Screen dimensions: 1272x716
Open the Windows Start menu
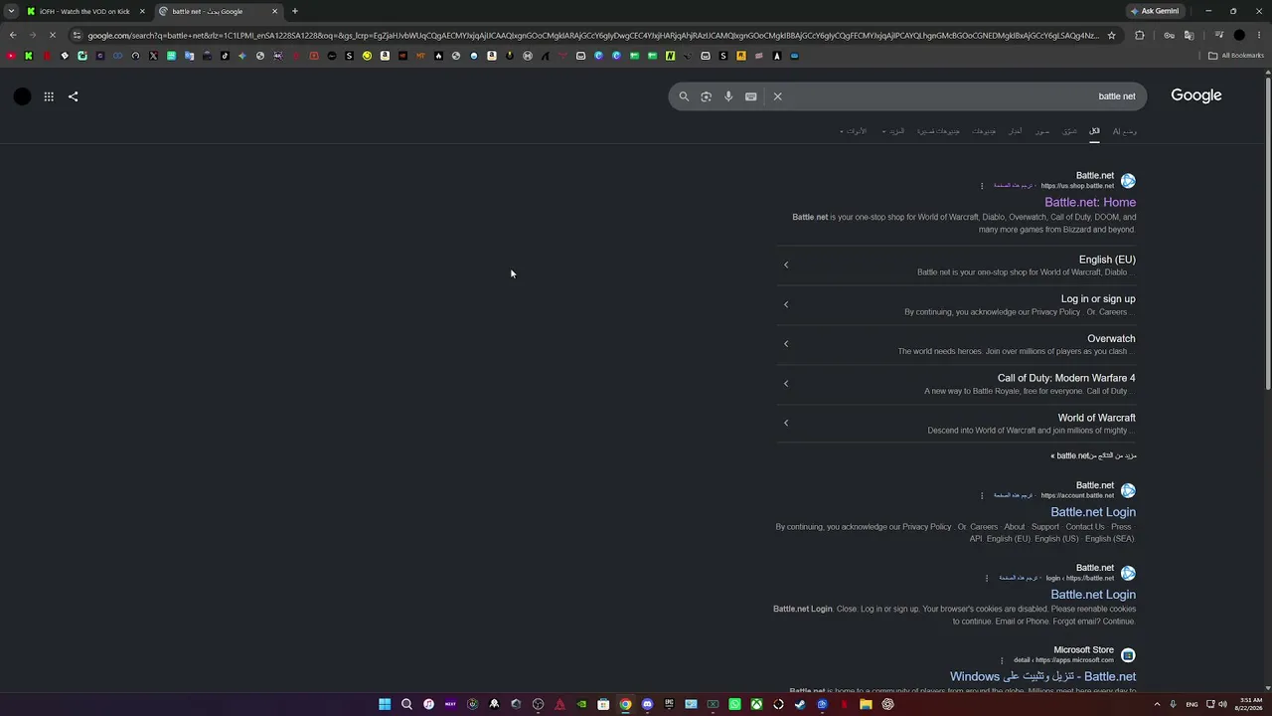(x=385, y=704)
